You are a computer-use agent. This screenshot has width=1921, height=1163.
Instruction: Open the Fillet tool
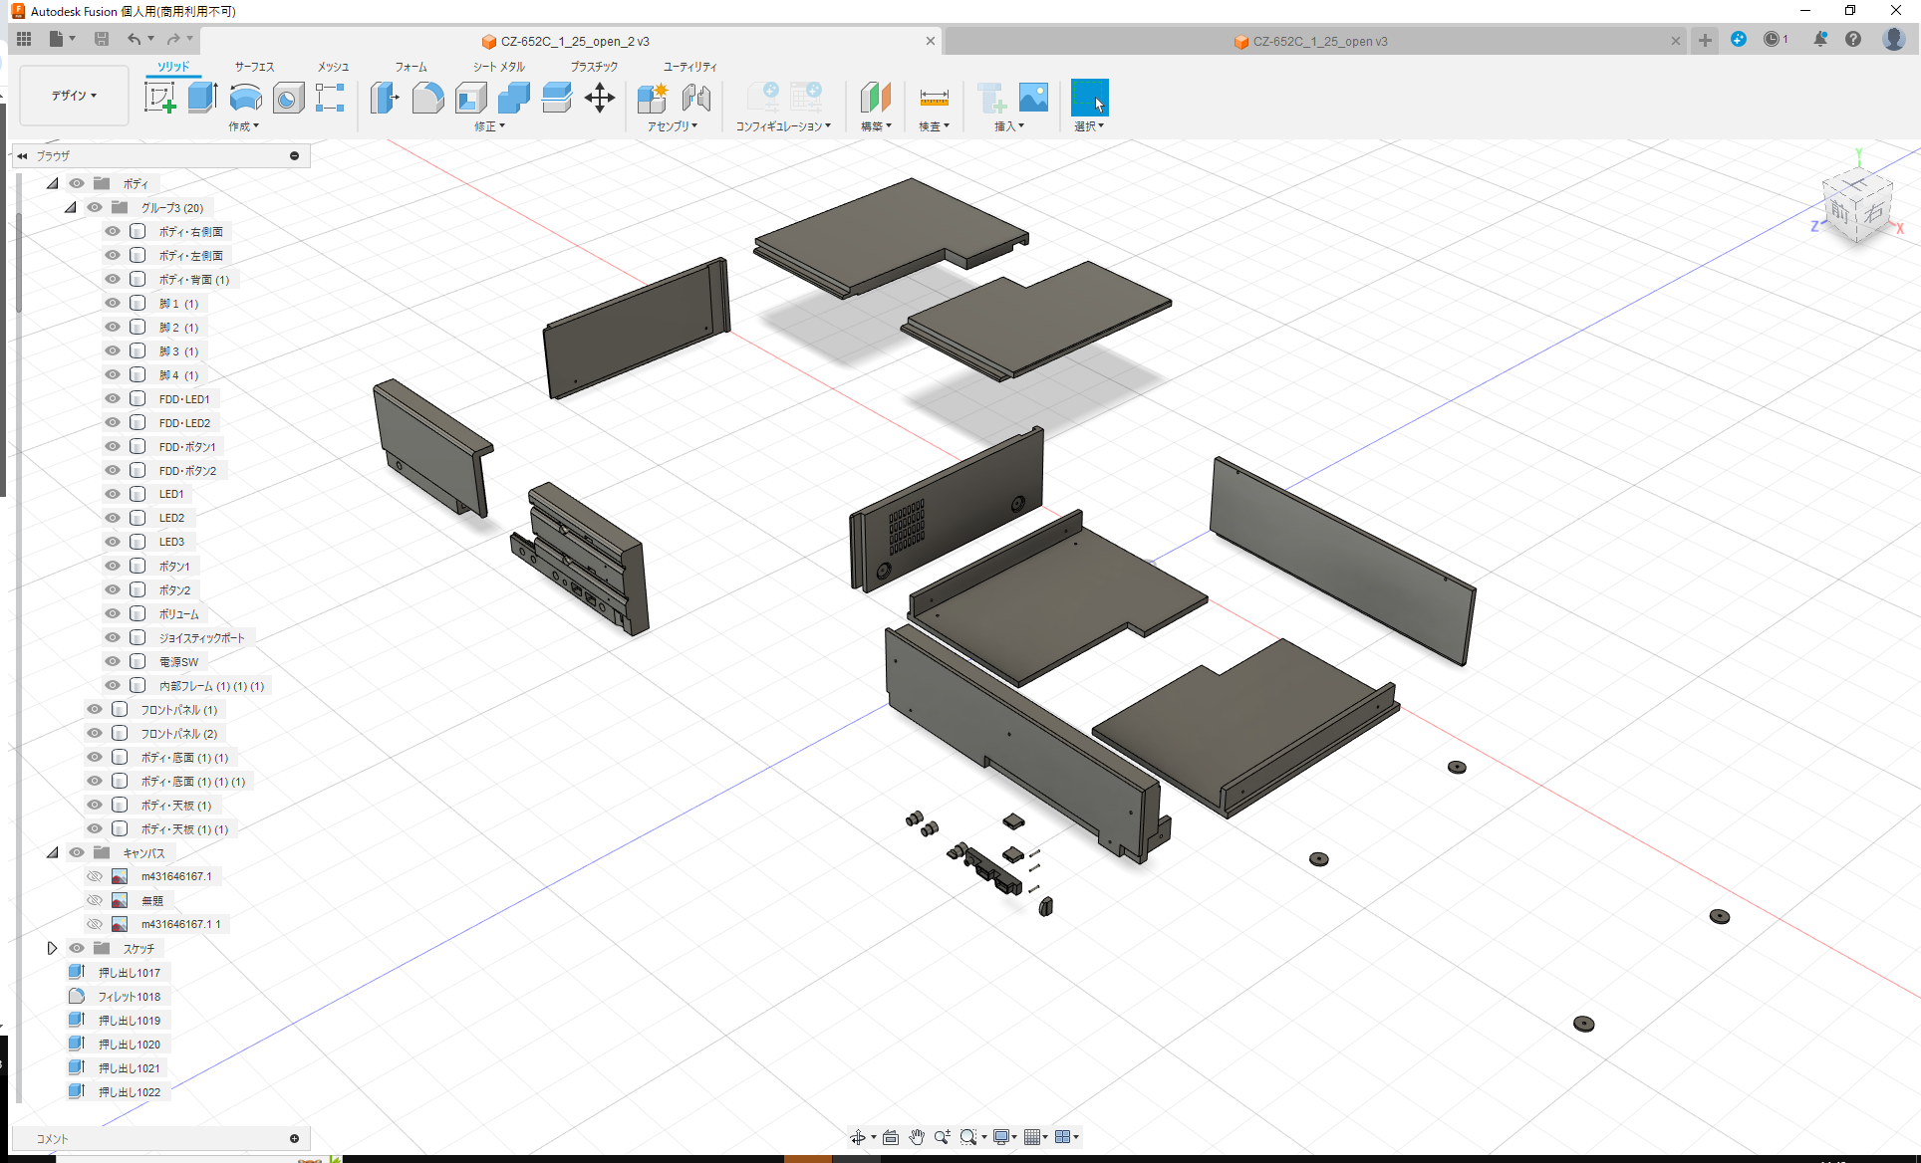coord(428,97)
